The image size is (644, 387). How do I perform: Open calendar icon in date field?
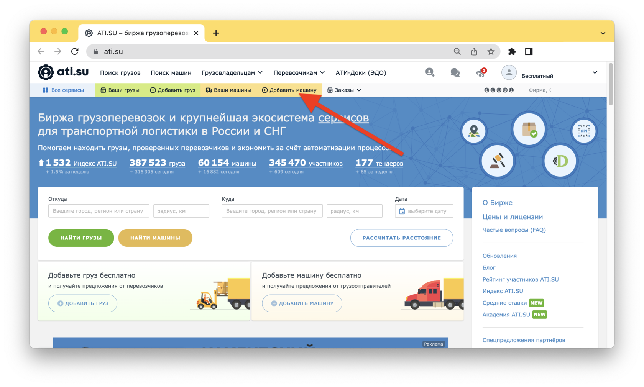click(x=402, y=211)
